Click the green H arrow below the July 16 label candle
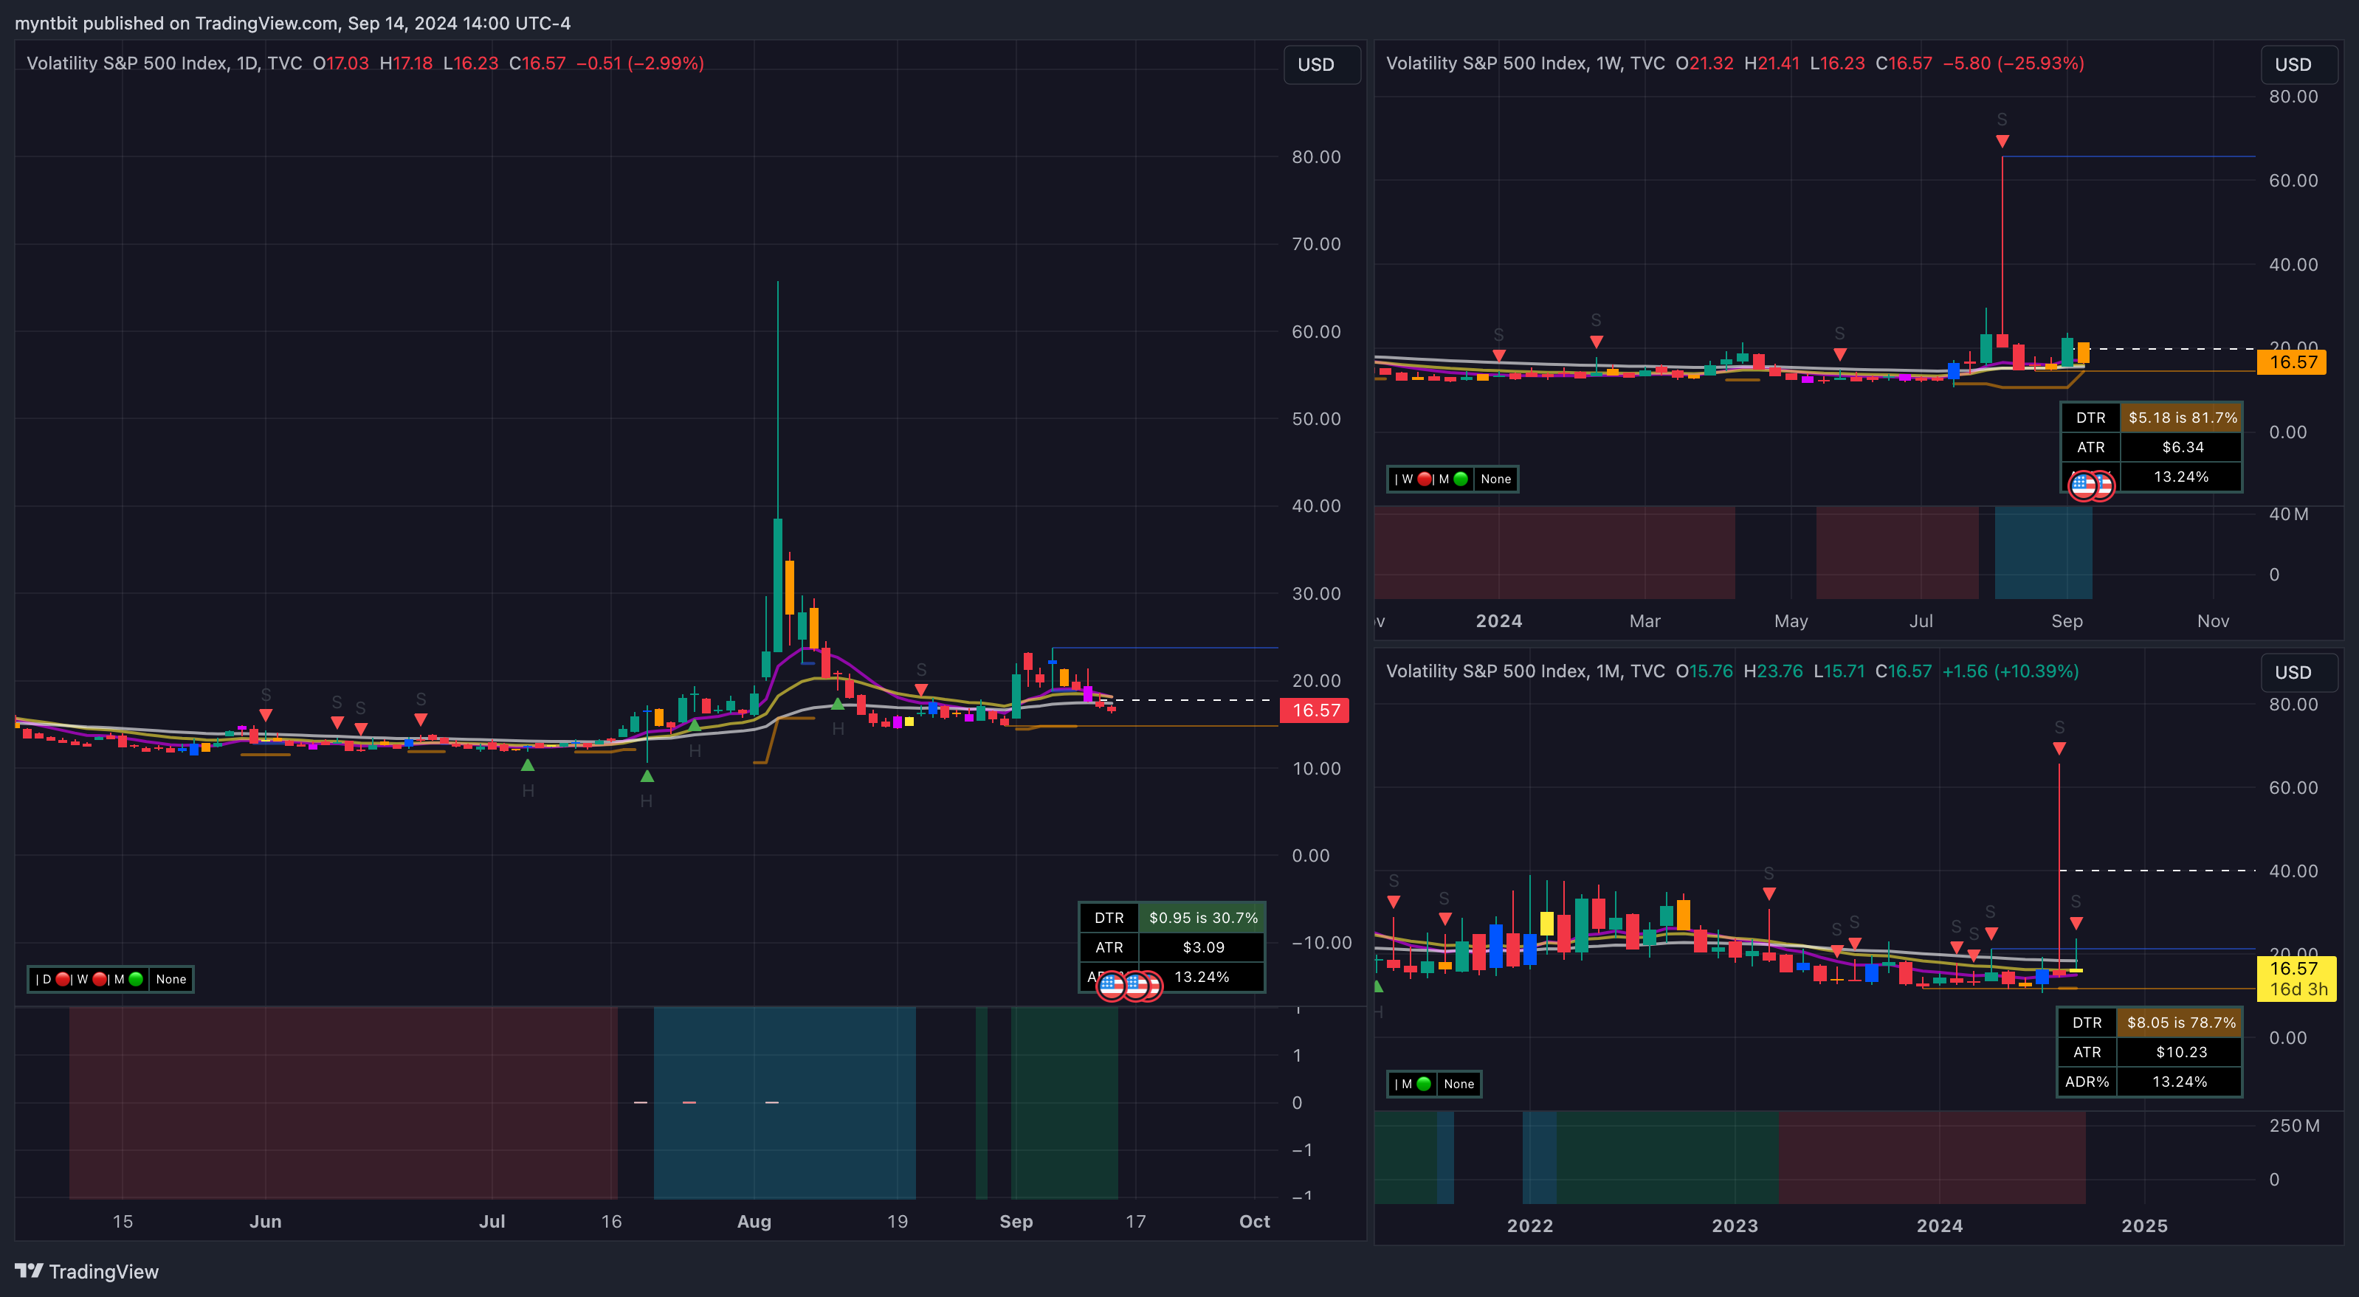This screenshot has height=1297, width=2359. (x=647, y=777)
